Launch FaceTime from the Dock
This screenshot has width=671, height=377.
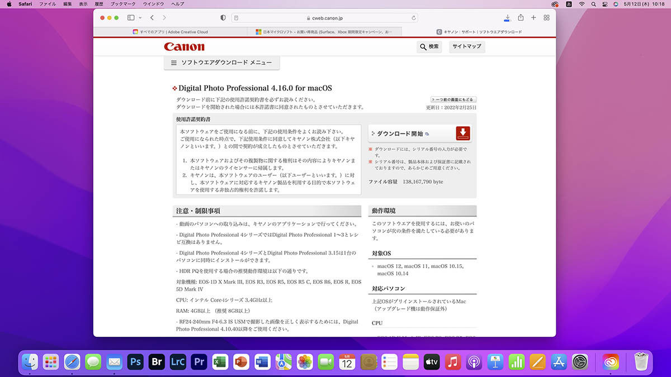click(x=326, y=362)
